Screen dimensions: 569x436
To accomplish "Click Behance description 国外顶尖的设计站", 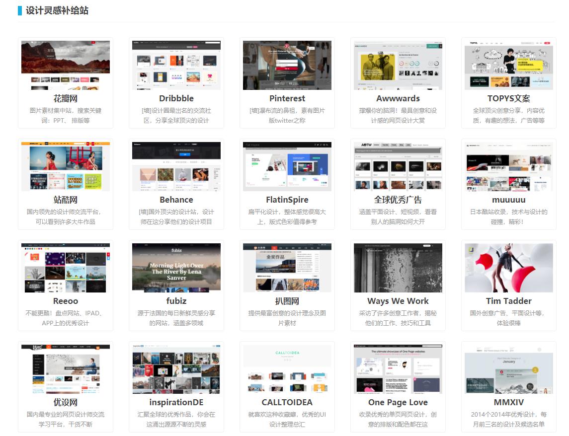I will [x=176, y=217].
